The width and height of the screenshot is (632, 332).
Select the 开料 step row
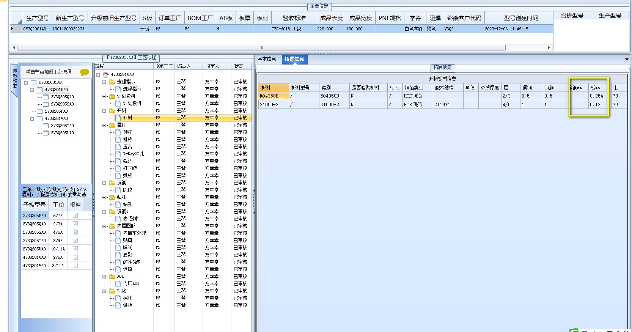click(x=173, y=118)
